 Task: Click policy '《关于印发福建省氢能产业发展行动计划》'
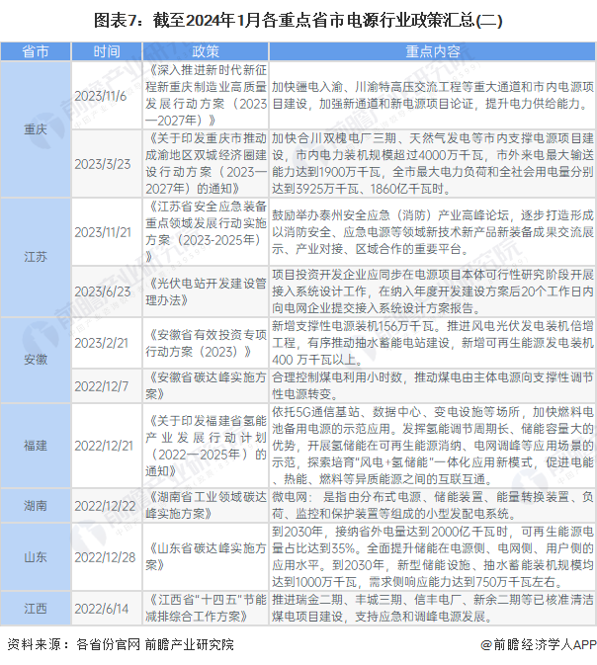[206, 446]
